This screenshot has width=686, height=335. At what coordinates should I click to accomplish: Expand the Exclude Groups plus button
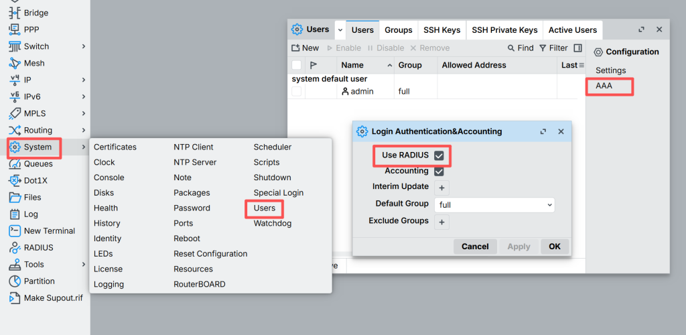pos(441,222)
